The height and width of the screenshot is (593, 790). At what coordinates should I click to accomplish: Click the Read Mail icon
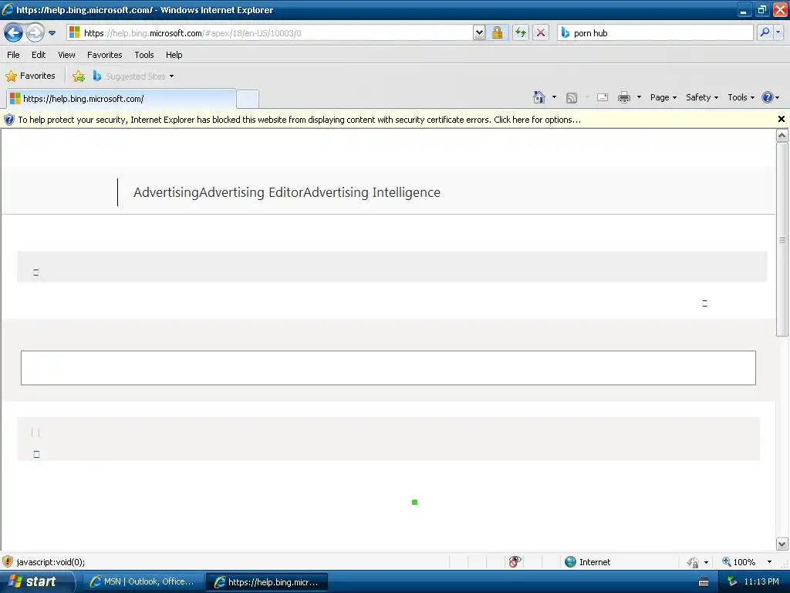[x=603, y=97]
